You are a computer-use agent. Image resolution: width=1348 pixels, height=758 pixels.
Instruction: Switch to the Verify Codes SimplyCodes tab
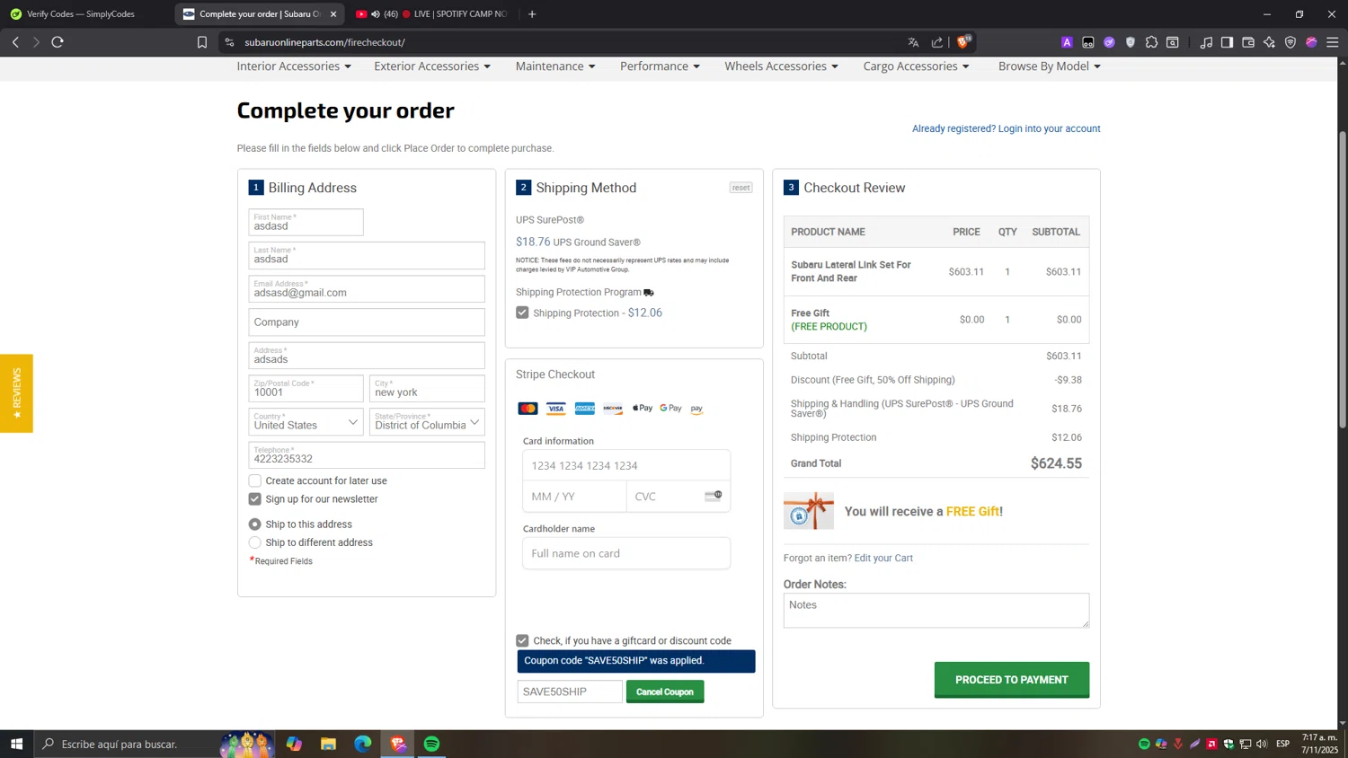click(x=81, y=13)
